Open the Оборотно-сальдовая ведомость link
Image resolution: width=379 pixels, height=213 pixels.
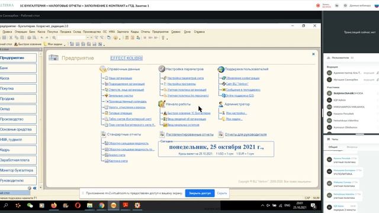(129, 143)
